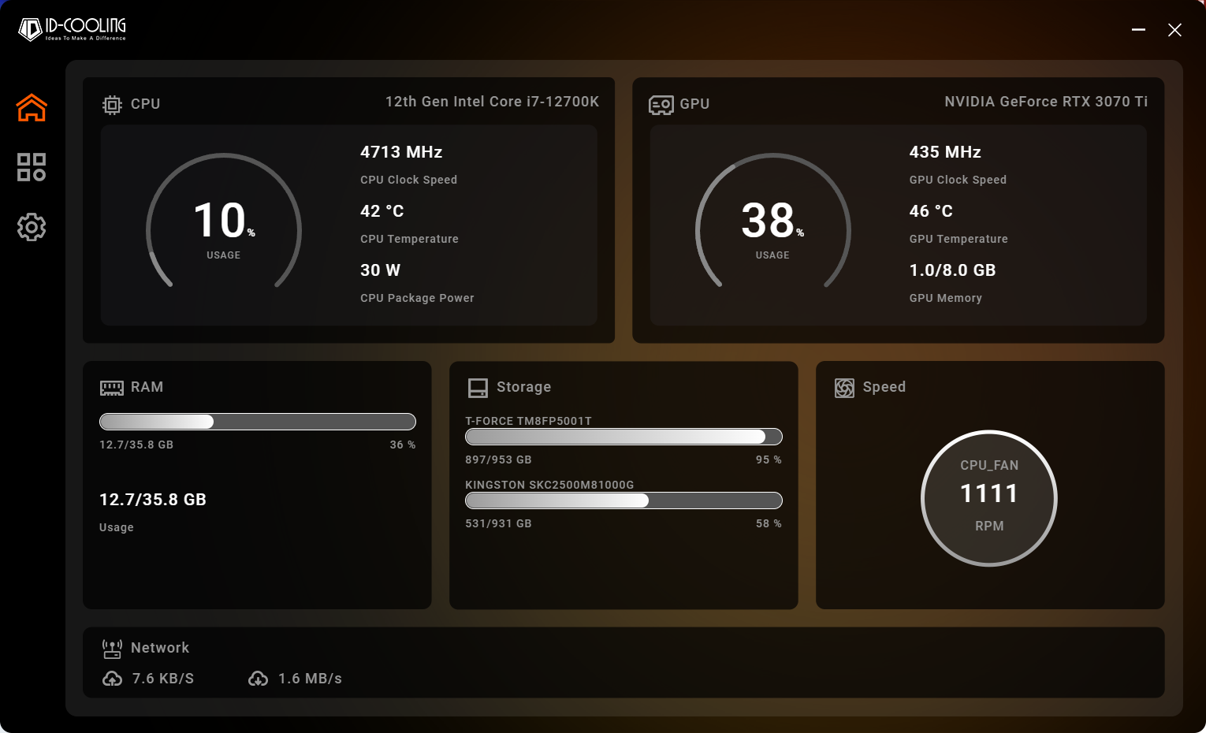Click the GPU graphics card icon
The height and width of the screenshot is (733, 1206).
coord(661,105)
